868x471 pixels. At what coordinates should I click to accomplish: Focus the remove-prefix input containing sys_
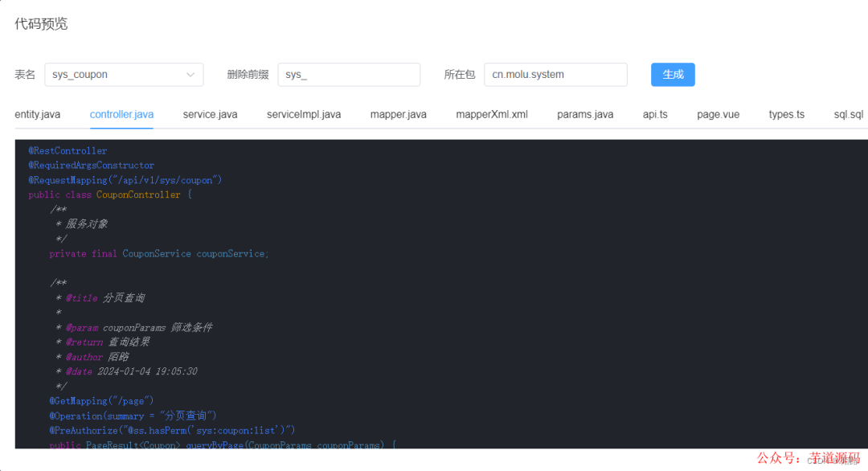349,75
